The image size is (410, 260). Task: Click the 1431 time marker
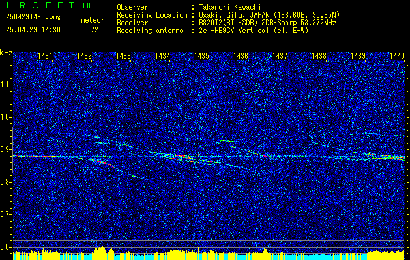45,56
